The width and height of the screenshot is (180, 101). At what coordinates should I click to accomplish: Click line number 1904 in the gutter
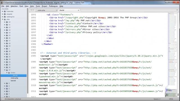pos(33,53)
